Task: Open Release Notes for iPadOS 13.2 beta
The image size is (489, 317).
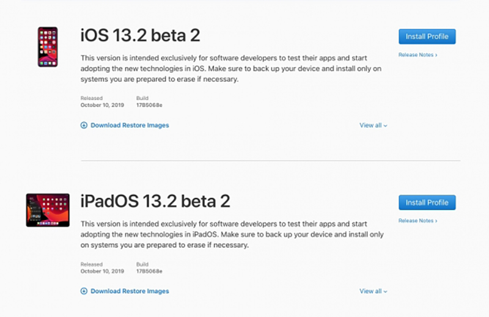Action: pyautogui.click(x=417, y=221)
